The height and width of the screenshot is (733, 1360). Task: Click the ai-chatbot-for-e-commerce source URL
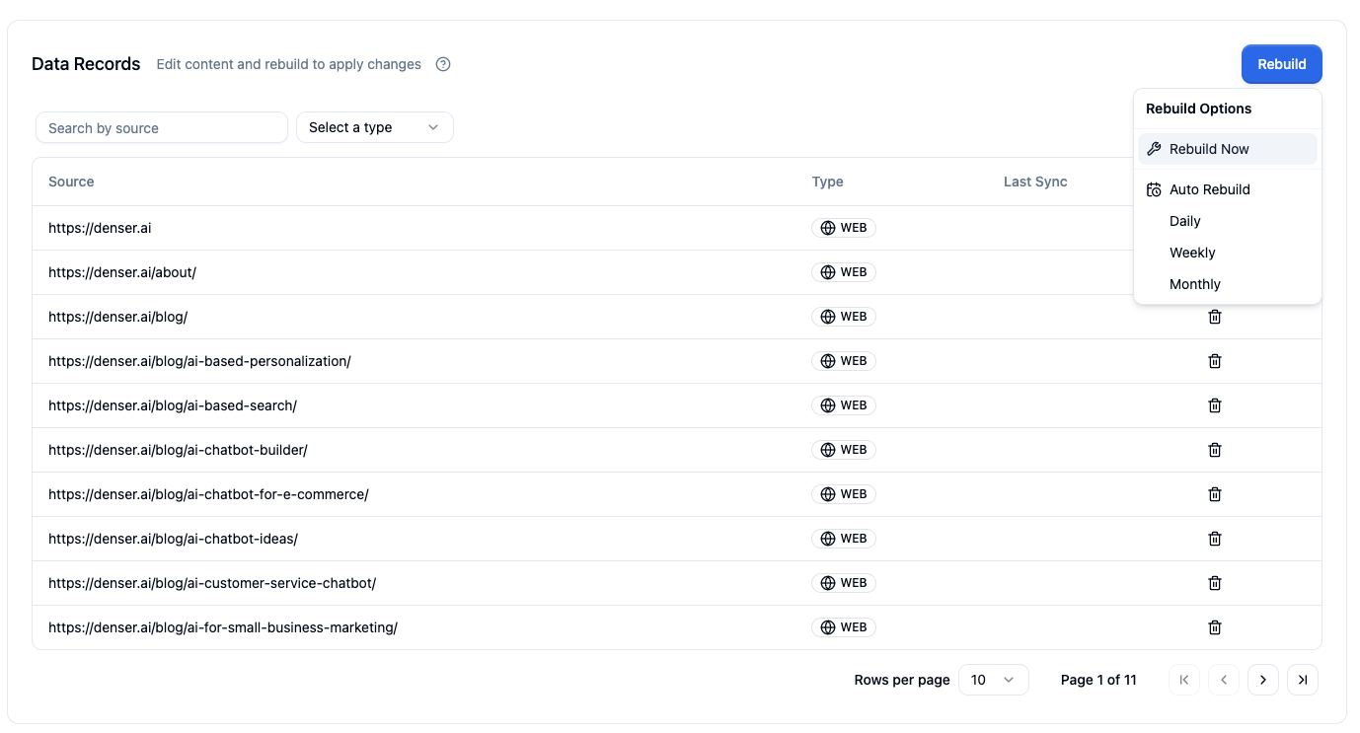[208, 494]
